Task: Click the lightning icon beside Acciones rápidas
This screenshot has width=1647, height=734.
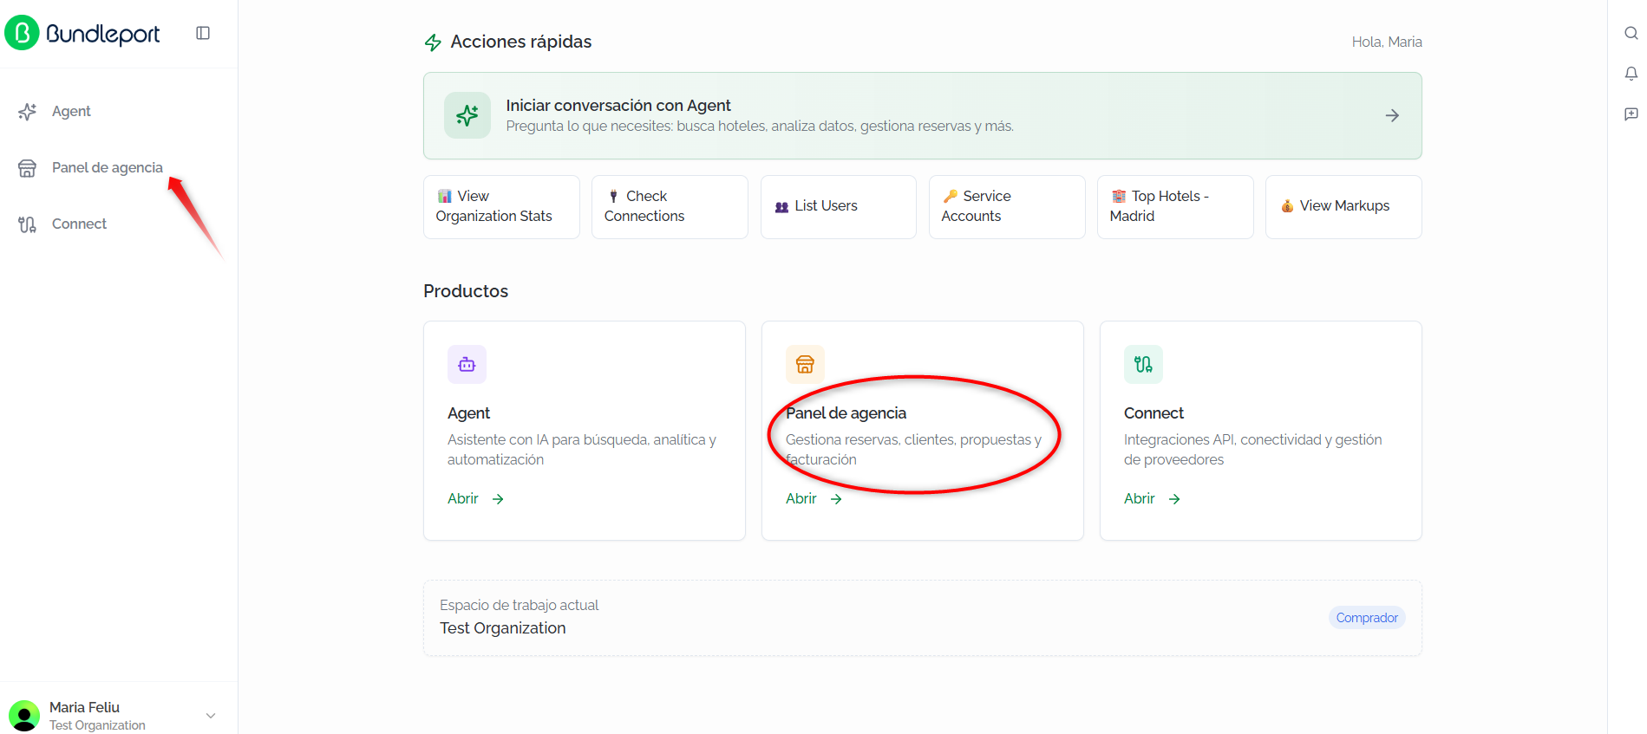Action: pyautogui.click(x=433, y=42)
